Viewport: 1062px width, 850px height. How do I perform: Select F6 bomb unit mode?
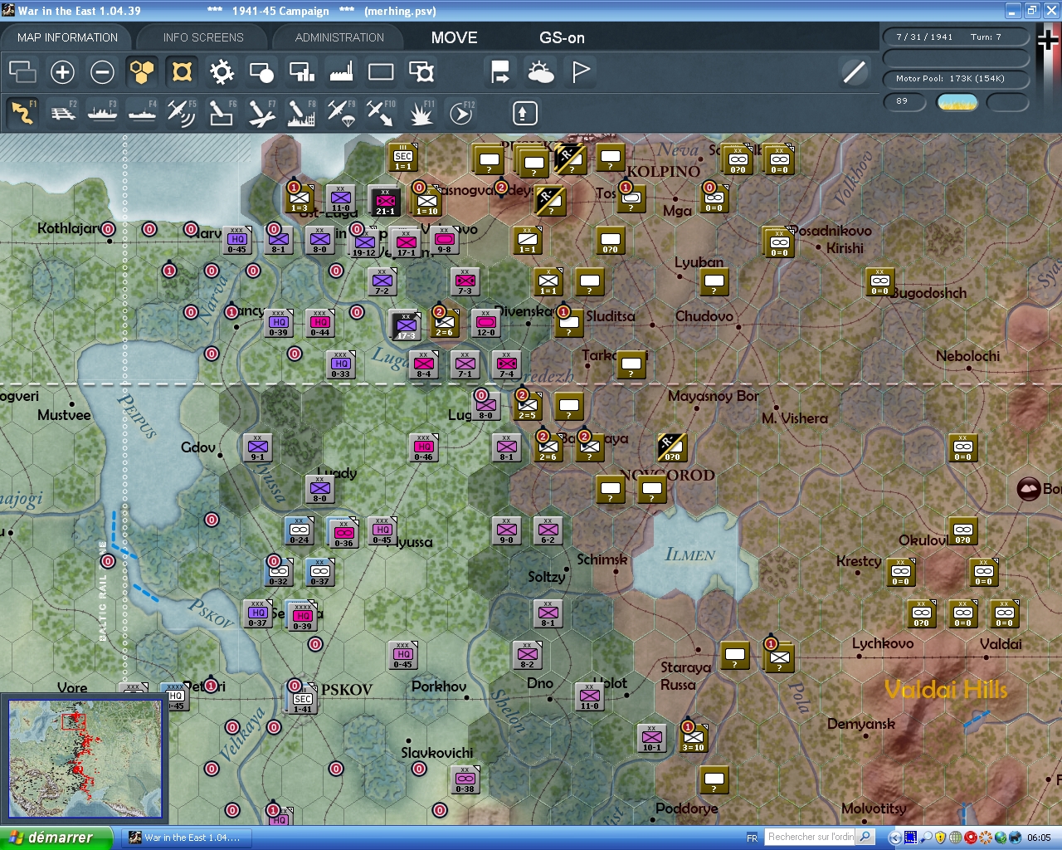(222, 113)
